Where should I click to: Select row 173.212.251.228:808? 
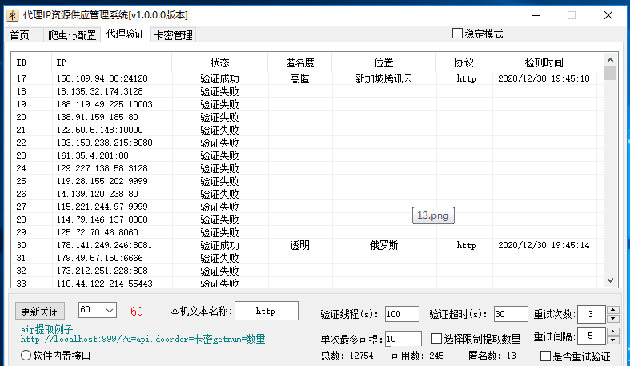[307, 271]
